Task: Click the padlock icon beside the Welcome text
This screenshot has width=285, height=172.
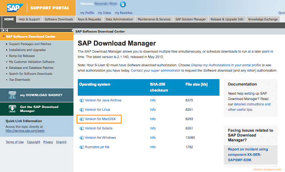Action: coord(123,4)
